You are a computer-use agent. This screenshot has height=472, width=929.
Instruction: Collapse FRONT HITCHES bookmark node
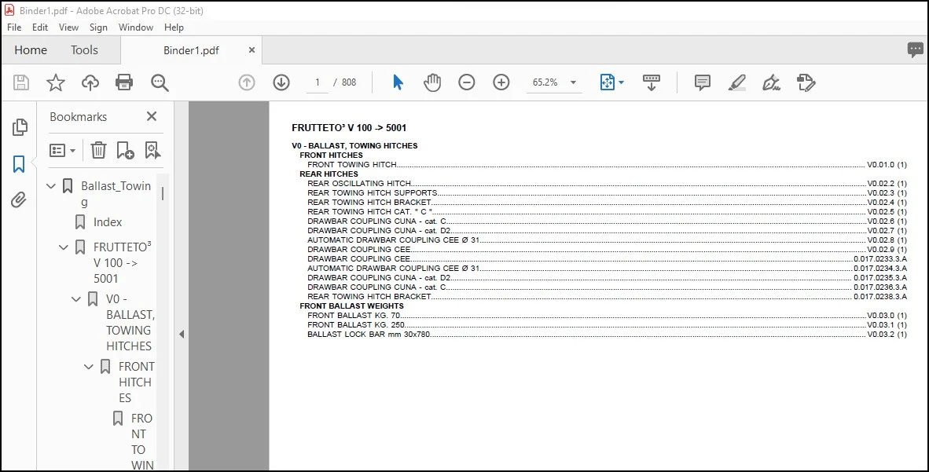pos(88,367)
